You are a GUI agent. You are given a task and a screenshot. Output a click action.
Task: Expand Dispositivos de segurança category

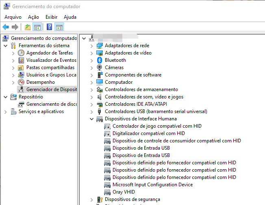pyautogui.click(x=91, y=200)
